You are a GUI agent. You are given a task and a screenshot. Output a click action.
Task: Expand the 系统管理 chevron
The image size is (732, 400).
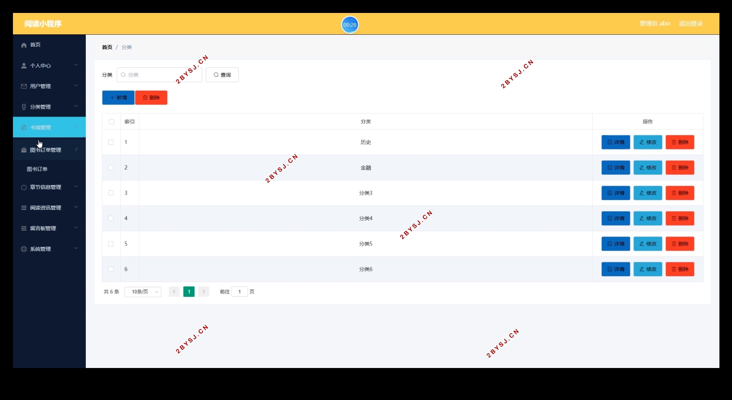coord(76,248)
